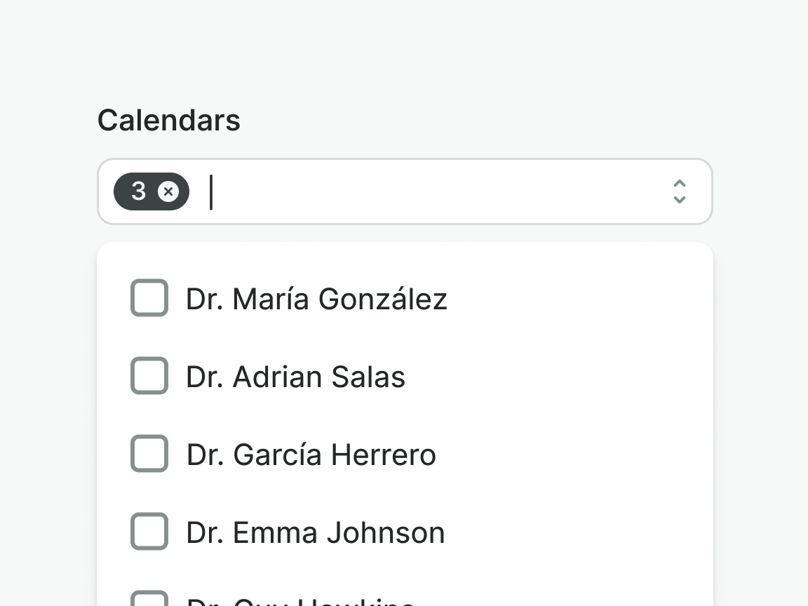Tick the Dr. Emma Johnson checkbox
This screenshot has width=808, height=606.
click(x=149, y=532)
